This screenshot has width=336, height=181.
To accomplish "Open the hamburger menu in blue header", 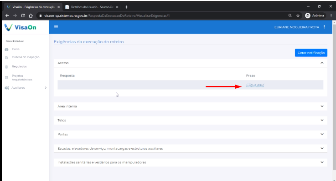I will [56, 27].
